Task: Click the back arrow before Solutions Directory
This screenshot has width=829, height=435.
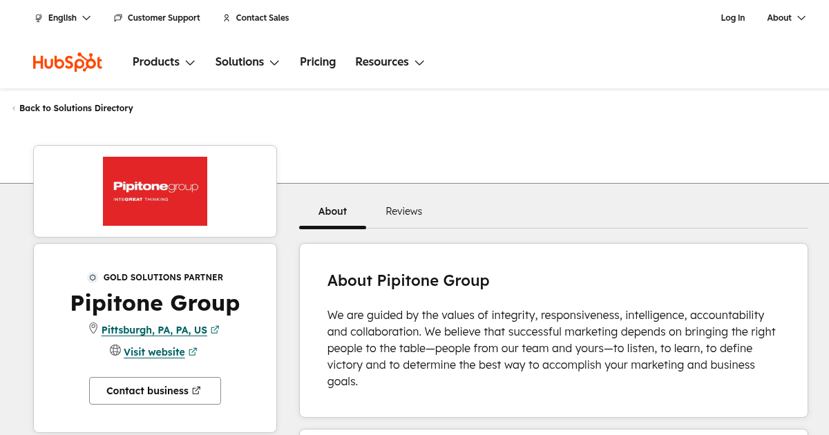Action: [14, 108]
